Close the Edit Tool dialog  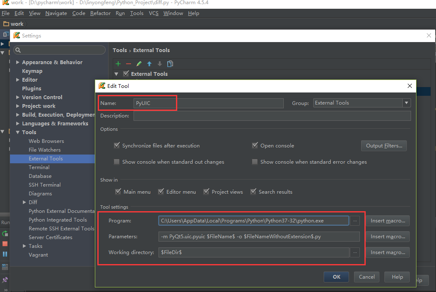click(410, 86)
